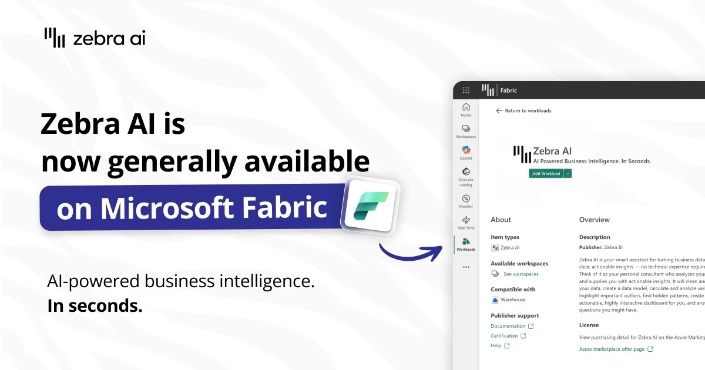Click the License heading
Viewport: 705px width, 370px height.
coord(589,325)
